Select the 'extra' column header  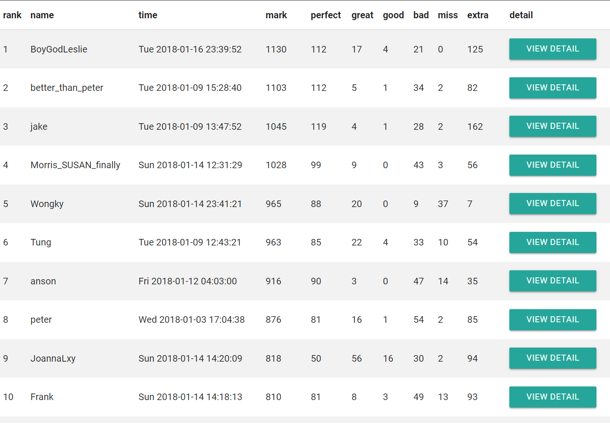pos(478,15)
